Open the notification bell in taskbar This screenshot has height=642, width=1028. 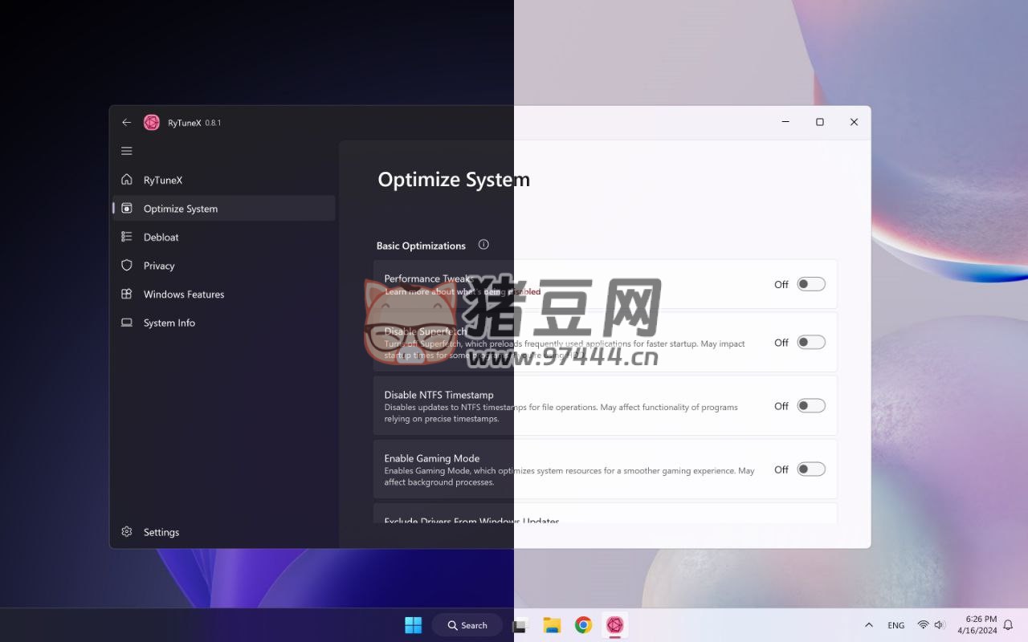1008,625
